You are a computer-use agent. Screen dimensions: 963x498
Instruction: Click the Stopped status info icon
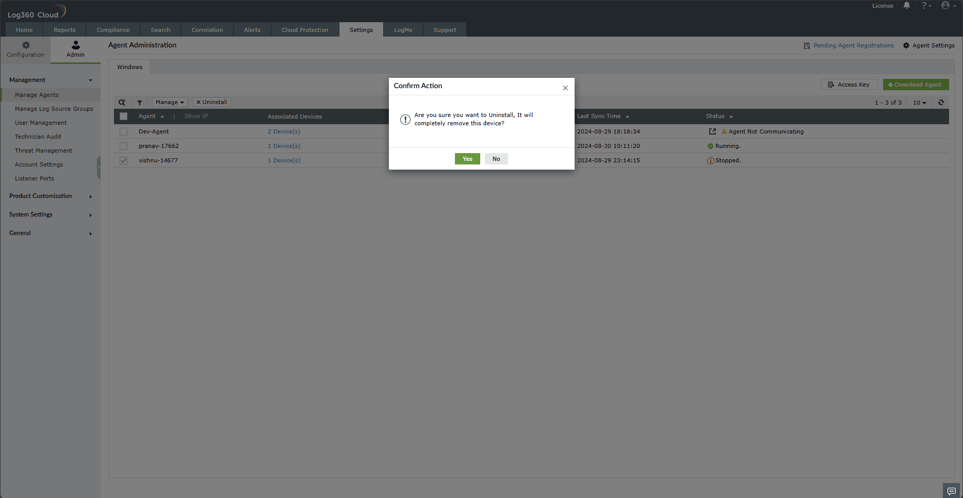click(710, 161)
